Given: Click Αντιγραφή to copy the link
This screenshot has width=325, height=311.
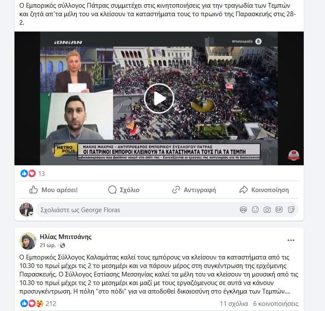Looking at the screenshot, I should [194, 190].
